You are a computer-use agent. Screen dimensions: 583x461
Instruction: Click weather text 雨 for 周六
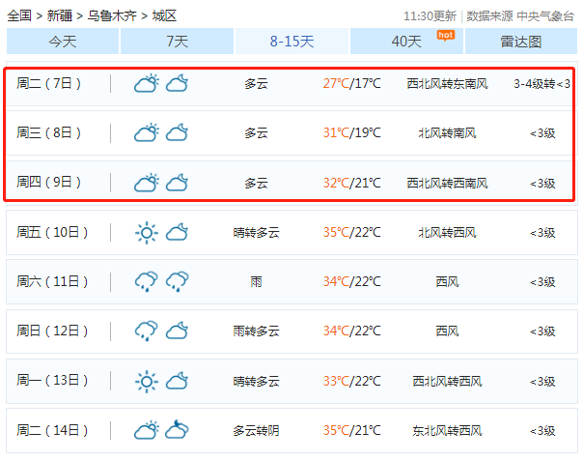click(256, 282)
